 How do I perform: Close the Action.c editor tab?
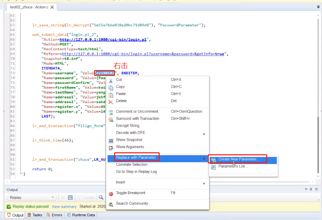[52, 7]
